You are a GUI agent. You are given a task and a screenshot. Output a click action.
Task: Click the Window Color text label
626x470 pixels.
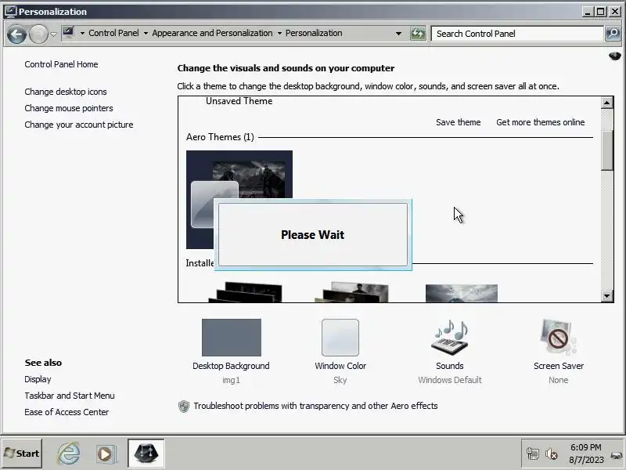tap(340, 366)
